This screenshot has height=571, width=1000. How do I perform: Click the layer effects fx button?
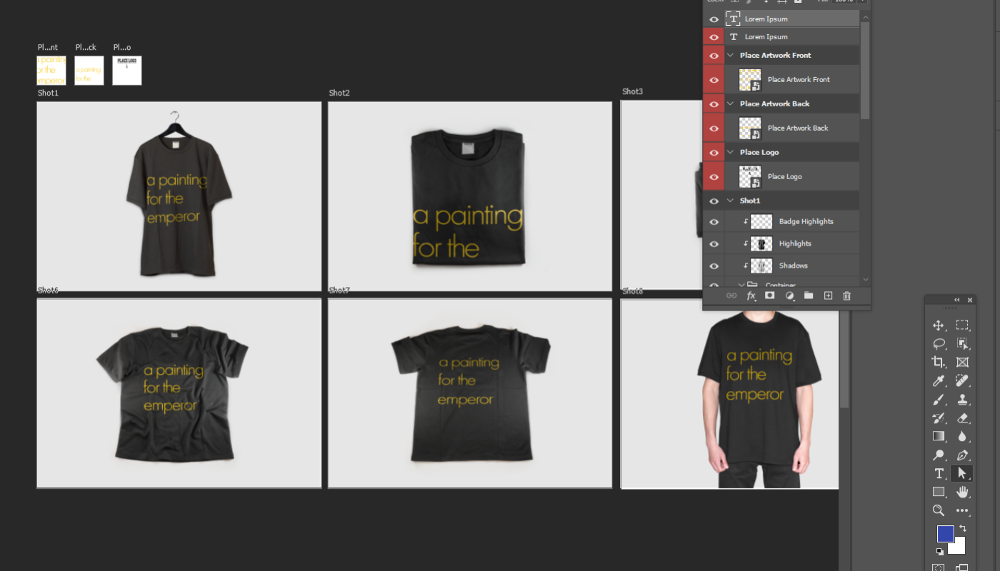(751, 295)
